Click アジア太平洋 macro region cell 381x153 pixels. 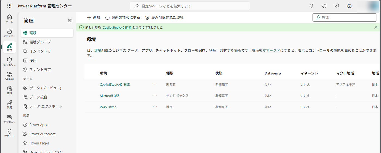coord(346,85)
